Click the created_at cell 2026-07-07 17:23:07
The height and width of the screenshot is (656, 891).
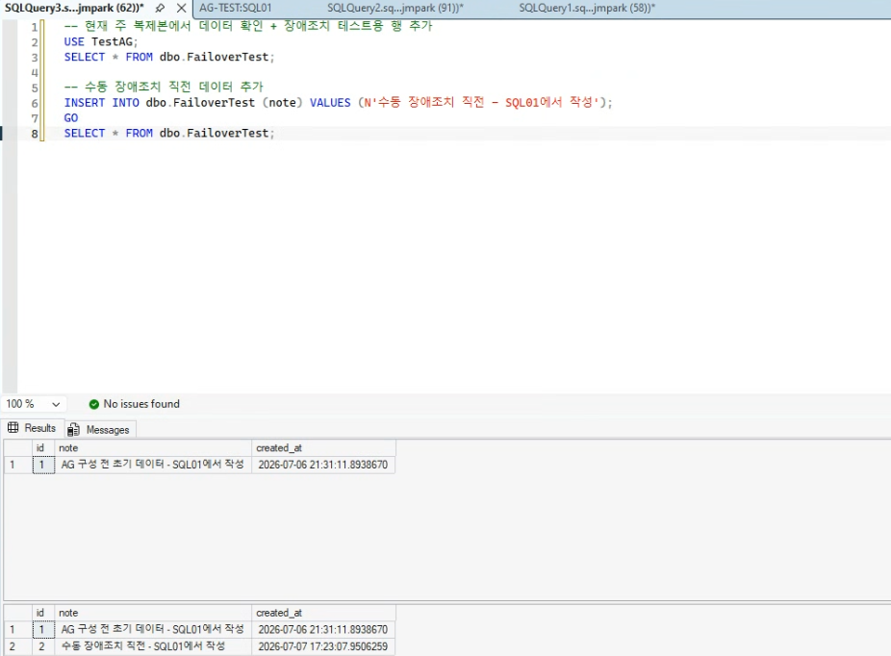[323, 647]
